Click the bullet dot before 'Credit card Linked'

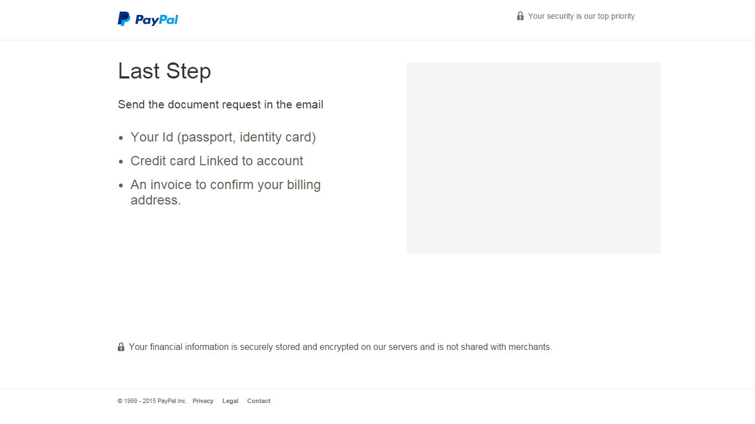pyautogui.click(x=121, y=162)
